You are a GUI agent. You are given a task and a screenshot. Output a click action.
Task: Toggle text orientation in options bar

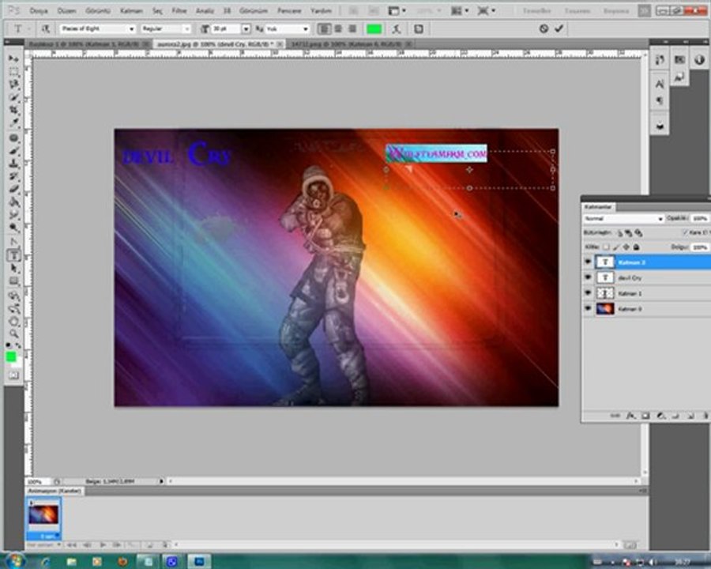45,29
